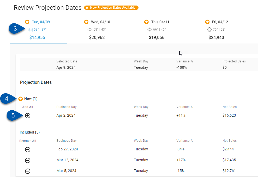The height and width of the screenshot is (177, 258).
Task: Click the Remove All link
Action: 28,141
